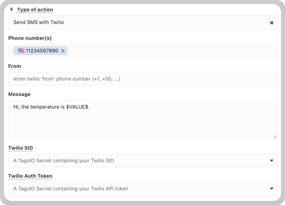The width and height of the screenshot is (285, 205).
Task: Click inside the Message text area
Action: [x=142, y=120]
